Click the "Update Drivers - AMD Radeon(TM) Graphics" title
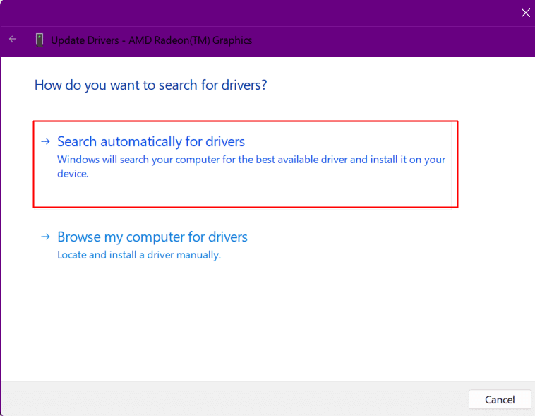Image resolution: width=535 pixels, height=416 pixels. 152,40
